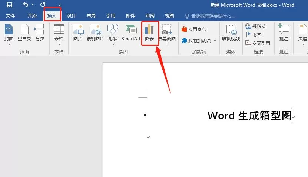Click the Undo arrow icon
This screenshot has height=177, width=308.
(x=26, y=4)
